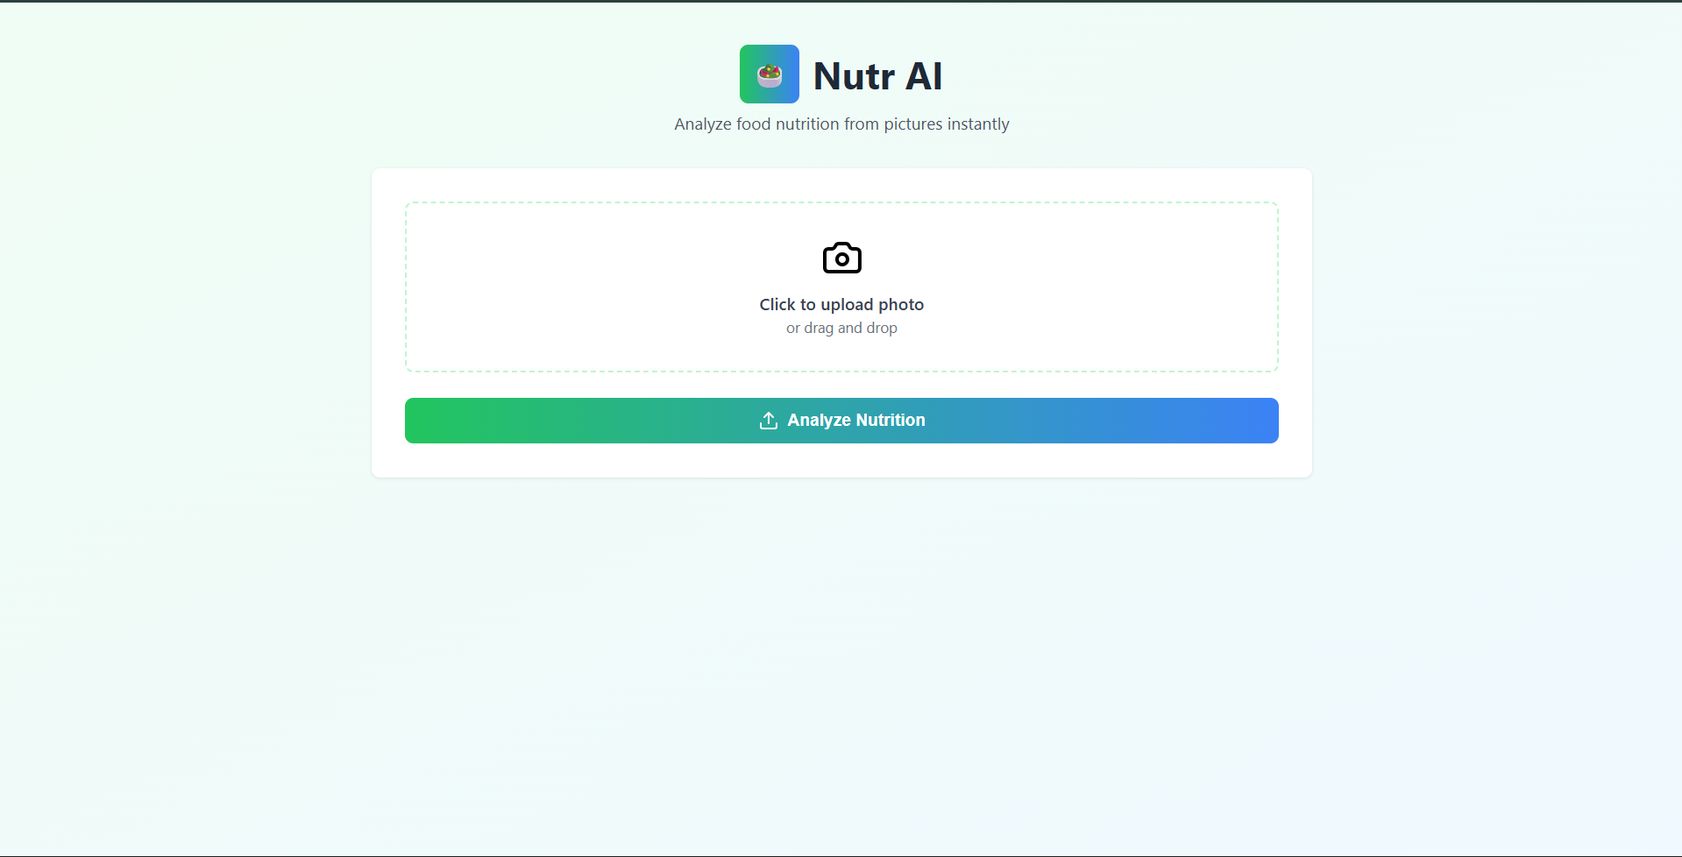1682x857 pixels.
Task: Open the photo uploader via camera symbol
Action: 841,258
